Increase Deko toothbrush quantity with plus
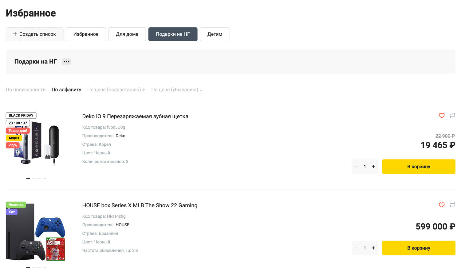Screen dimensions: 461x276 tap(373, 167)
